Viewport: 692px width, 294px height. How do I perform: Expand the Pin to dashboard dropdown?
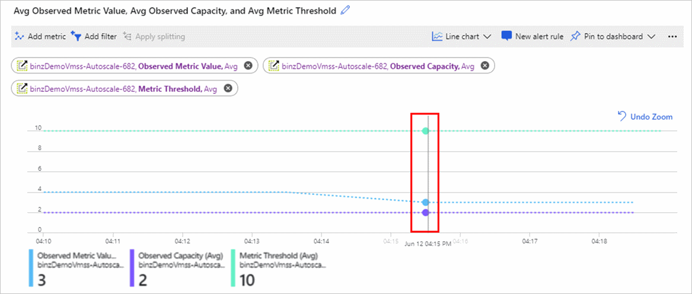(651, 36)
